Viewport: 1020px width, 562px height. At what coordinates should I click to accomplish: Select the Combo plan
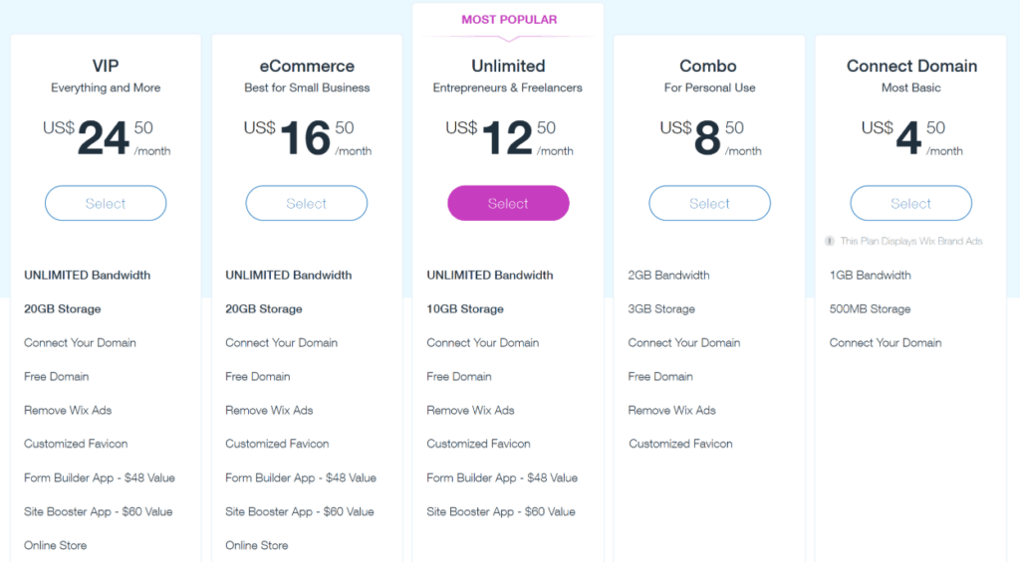click(709, 203)
